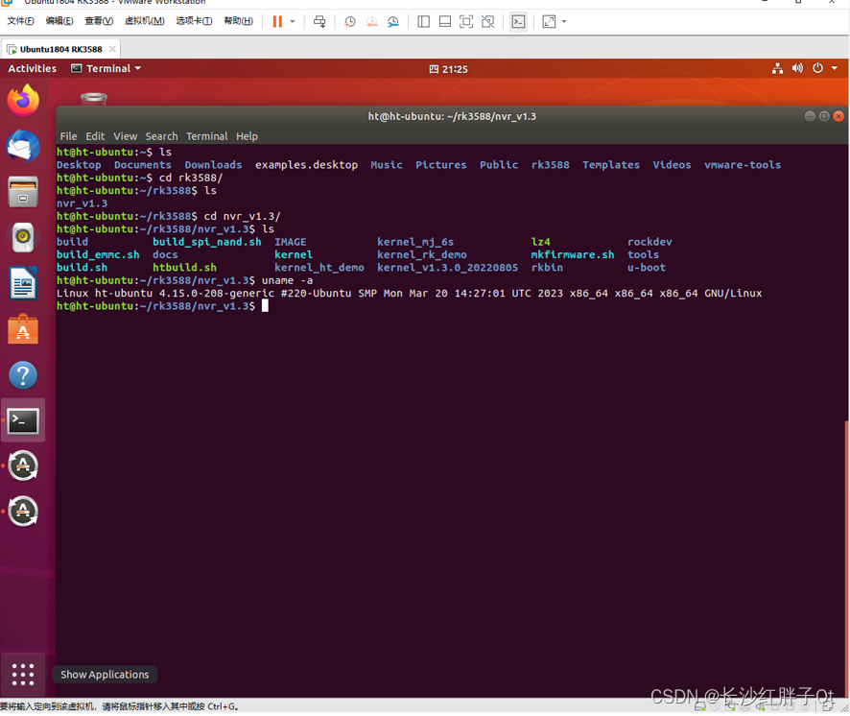Click the terminal window title bar
This screenshot has width=850, height=716.
point(452,116)
